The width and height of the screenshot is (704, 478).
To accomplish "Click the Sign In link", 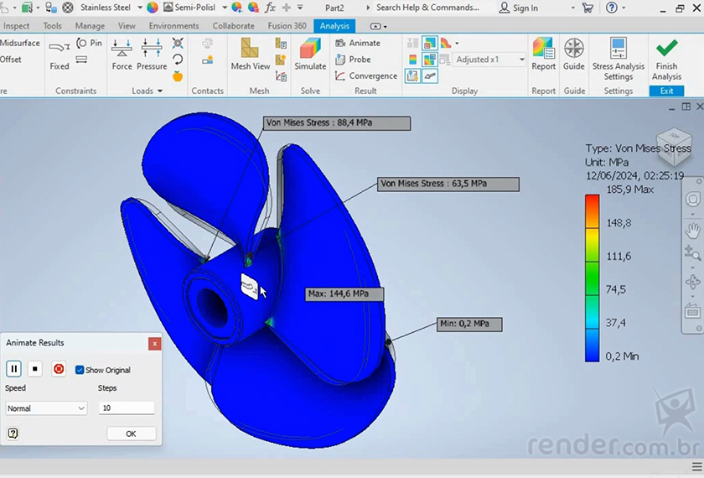I will (x=519, y=8).
